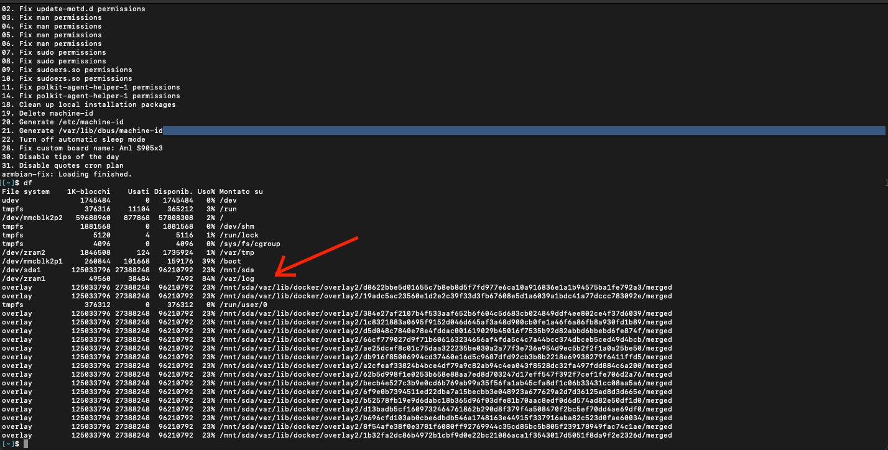Viewport: 888px width, 450px height.
Task: Click the "/var/tmp" mount point
Action: click(237, 252)
